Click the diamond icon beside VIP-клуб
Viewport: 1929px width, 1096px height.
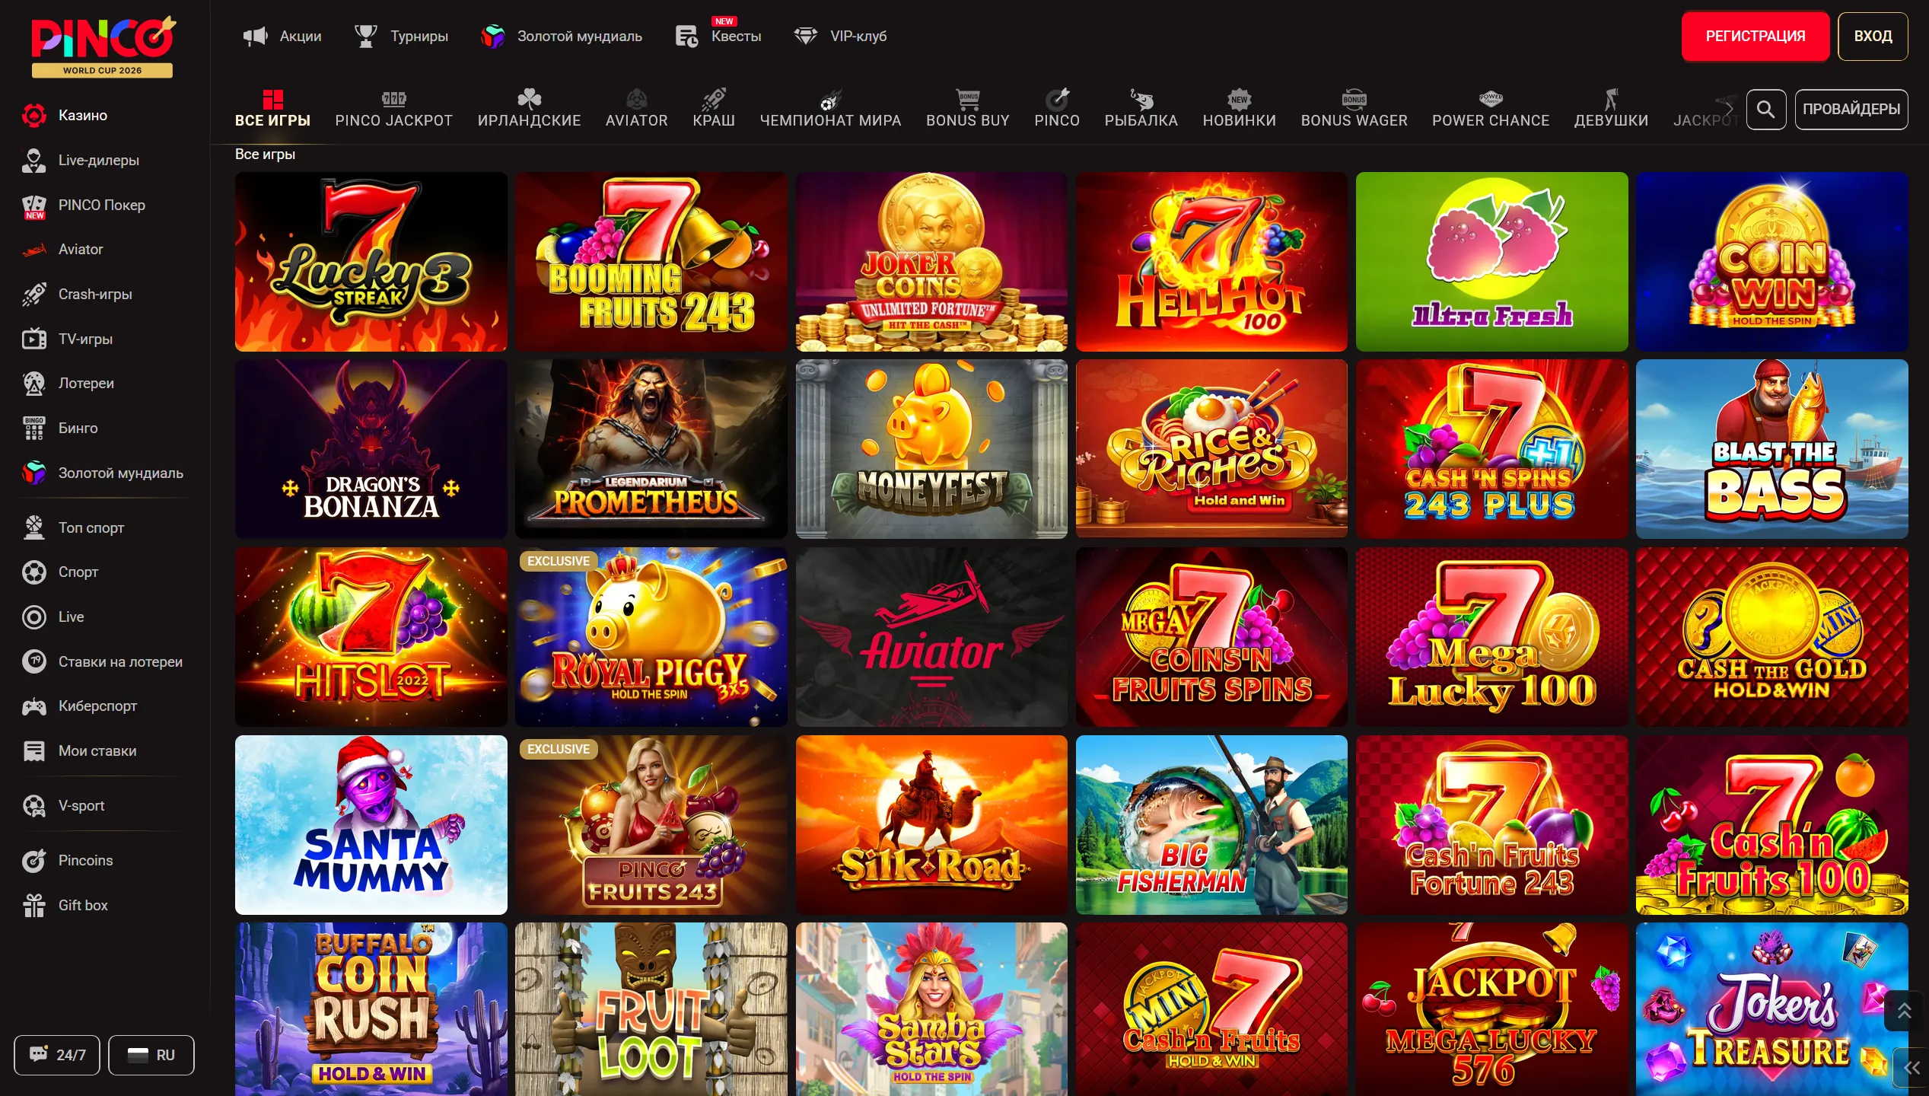805,36
